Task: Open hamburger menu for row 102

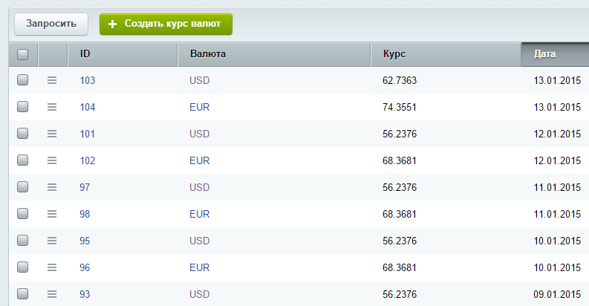Action: [52, 160]
